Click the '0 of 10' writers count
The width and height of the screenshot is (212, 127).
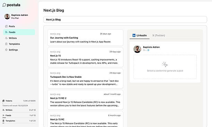(33, 110)
